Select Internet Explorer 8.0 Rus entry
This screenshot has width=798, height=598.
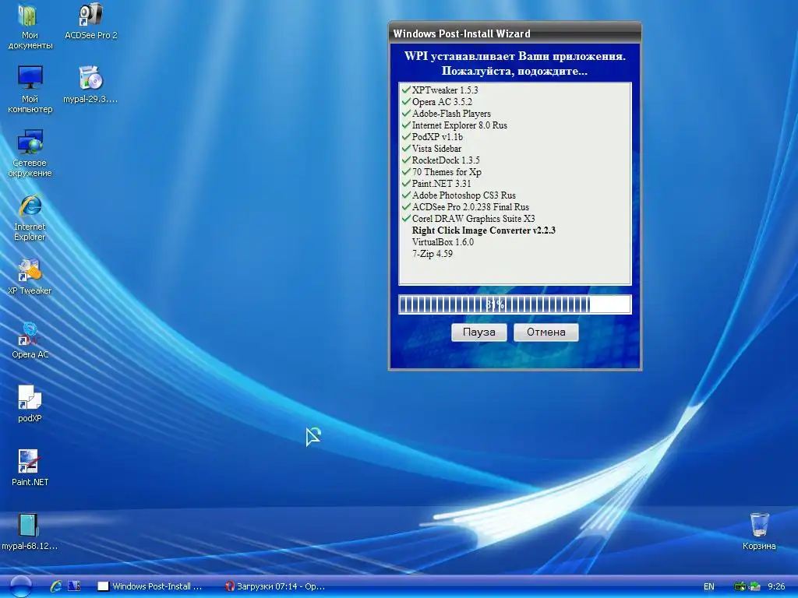click(x=460, y=125)
